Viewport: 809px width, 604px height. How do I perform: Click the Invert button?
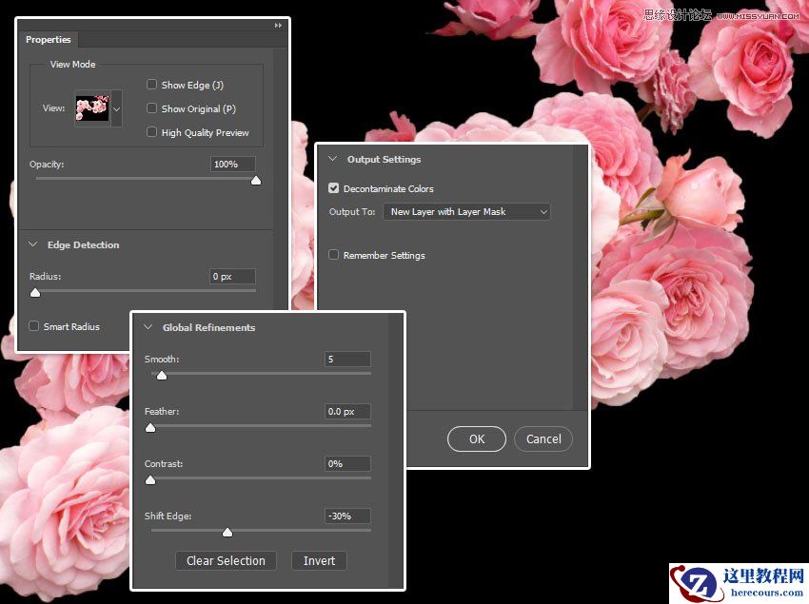click(319, 560)
